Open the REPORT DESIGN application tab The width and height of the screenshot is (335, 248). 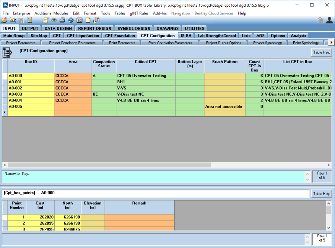point(95,28)
